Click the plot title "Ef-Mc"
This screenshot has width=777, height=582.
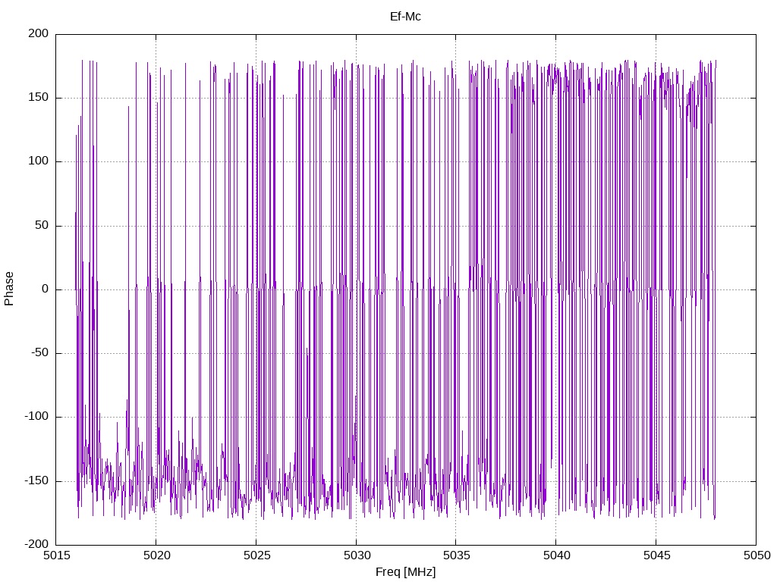405,17
